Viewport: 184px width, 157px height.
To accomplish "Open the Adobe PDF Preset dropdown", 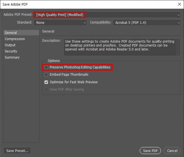I will coord(107,15).
